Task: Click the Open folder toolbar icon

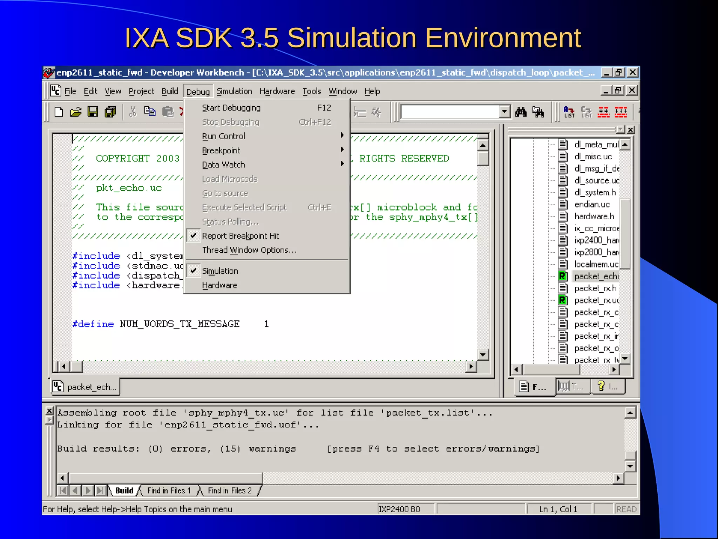Action: tap(76, 112)
